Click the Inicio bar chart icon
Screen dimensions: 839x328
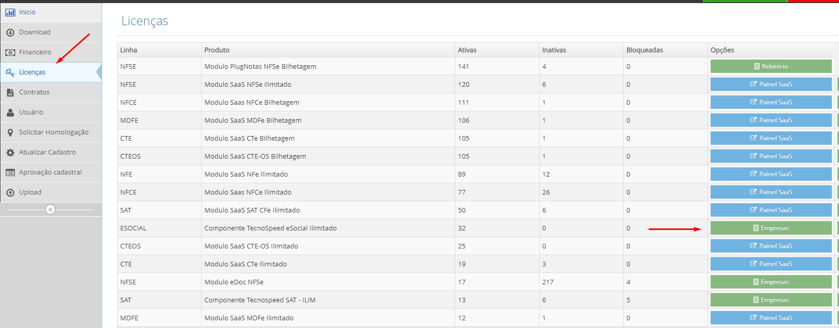(10, 12)
